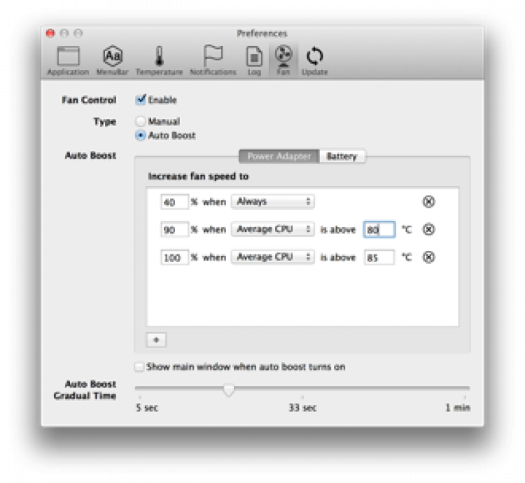Image resolution: width=525 pixels, height=483 pixels.
Task: Select the Manual type radio button
Action: pos(141,122)
